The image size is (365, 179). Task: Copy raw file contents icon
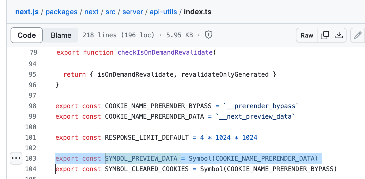325,35
